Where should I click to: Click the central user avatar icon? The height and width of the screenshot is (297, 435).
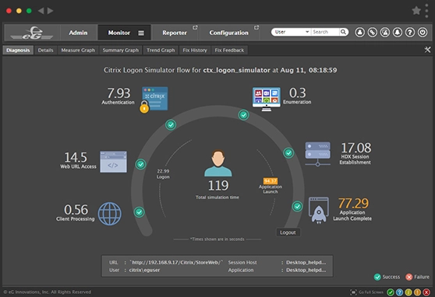pyautogui.click(x=218, y=163)
